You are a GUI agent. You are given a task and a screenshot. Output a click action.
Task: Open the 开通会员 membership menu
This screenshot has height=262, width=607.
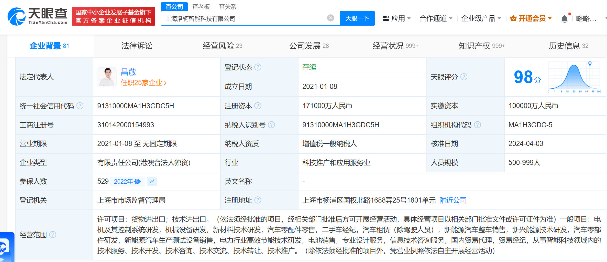coord(531,18)
